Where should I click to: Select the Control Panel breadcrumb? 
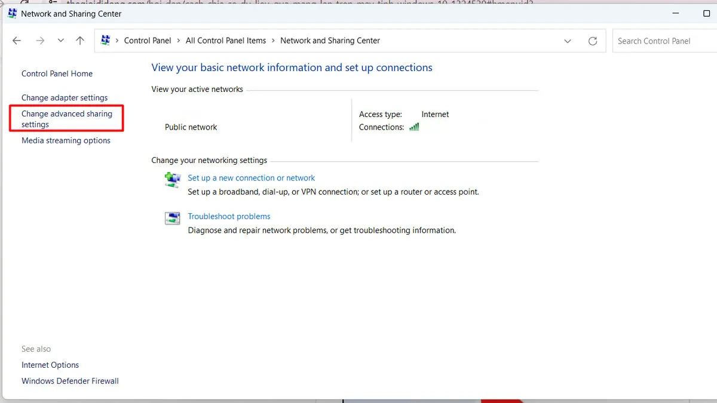pyautogui.click(x=147, y=41)
